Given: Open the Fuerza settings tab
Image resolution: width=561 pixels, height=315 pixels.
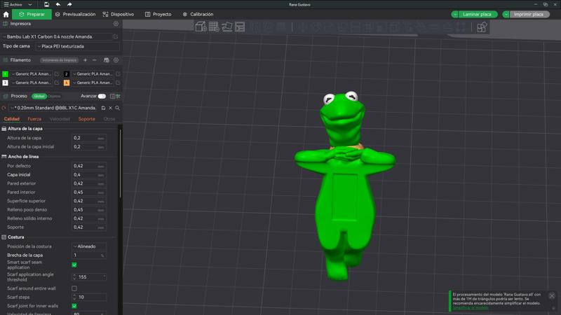Looking at the screenshot, I should [34, 119].
